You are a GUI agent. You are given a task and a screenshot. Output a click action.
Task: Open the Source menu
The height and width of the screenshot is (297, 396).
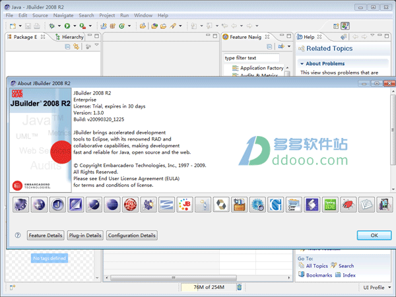tap(40, 15)
